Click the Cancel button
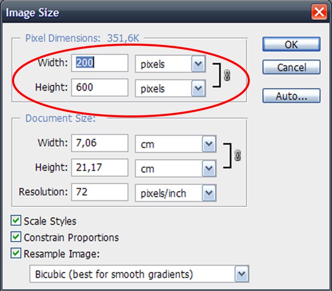The image size is (332, 291). pos(291,67)
